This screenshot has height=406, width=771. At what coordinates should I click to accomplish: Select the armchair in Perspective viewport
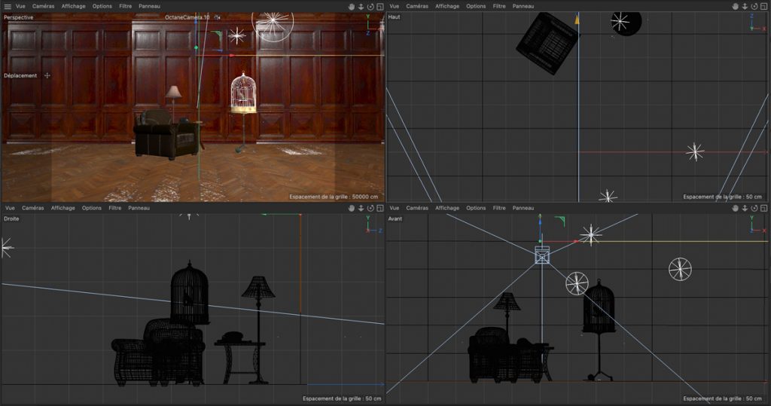168,134
